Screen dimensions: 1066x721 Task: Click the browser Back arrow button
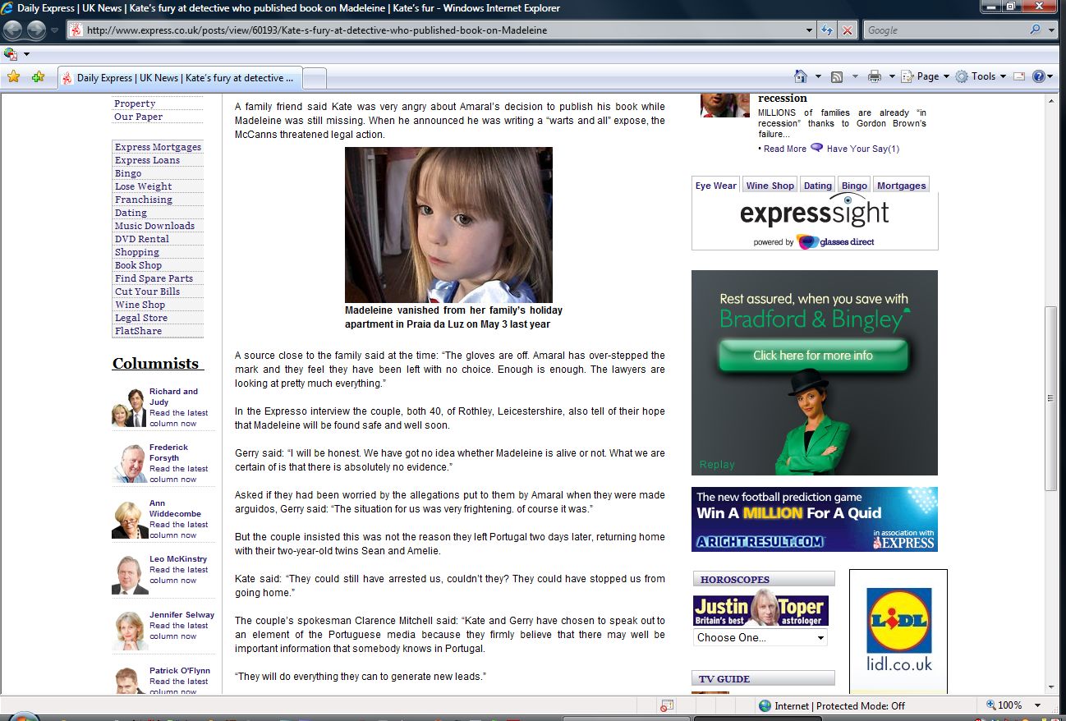[x=13, y=30]
